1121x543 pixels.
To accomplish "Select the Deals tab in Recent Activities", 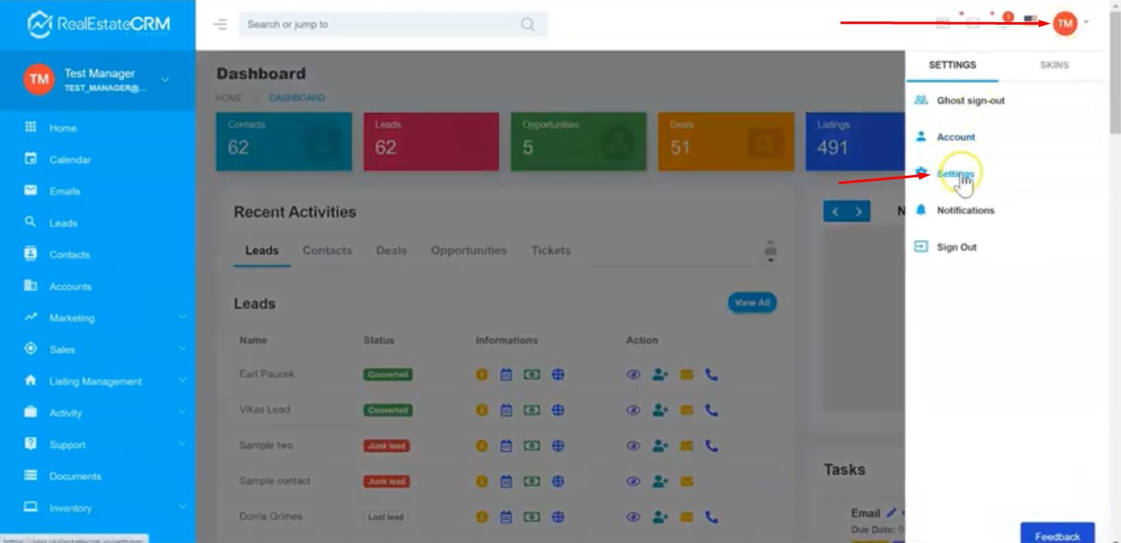I will [x=391, y=251].
